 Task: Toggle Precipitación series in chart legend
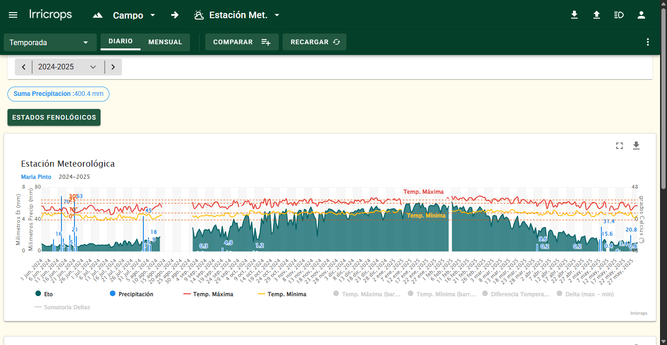[131, 294]
